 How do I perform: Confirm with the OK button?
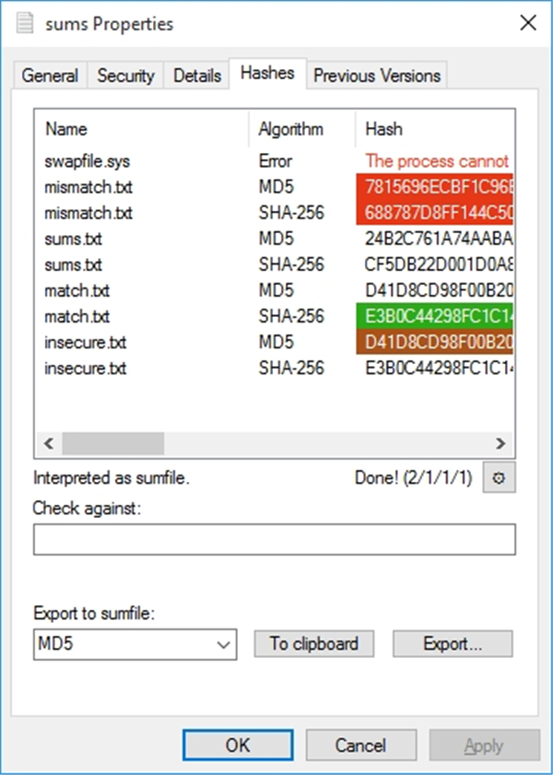point(238,745)
